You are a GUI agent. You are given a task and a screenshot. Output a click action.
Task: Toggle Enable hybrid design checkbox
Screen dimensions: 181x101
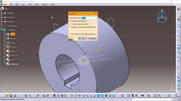click(70, 21)
